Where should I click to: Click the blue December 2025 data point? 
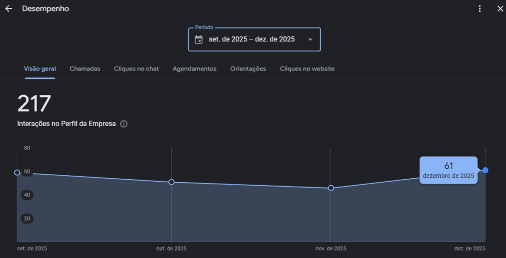tap(485, 170)
